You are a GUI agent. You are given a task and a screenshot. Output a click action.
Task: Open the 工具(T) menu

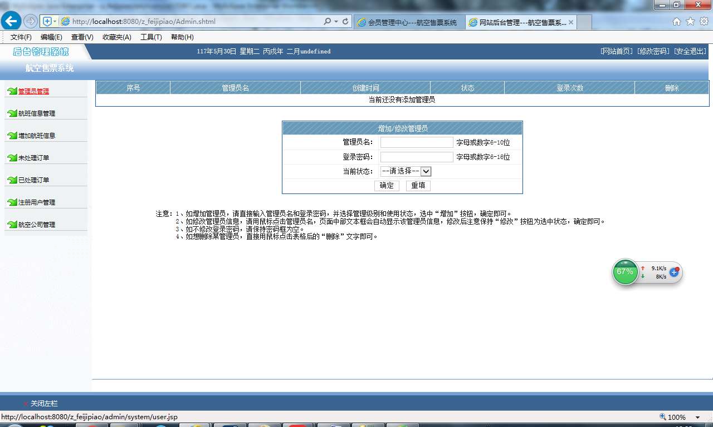pyautogui.click(x=151, y=37)
